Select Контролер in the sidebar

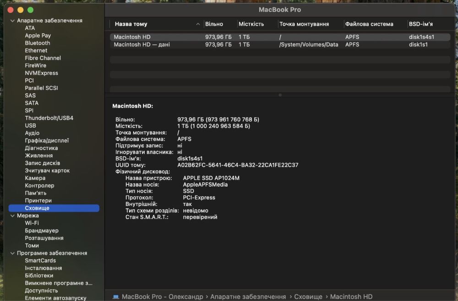click(39, 186)
